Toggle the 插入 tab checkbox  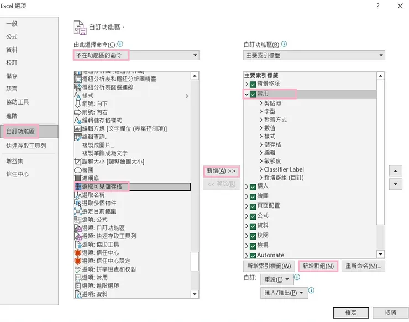[253, 187]
